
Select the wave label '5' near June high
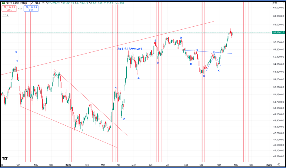[155, 41]
